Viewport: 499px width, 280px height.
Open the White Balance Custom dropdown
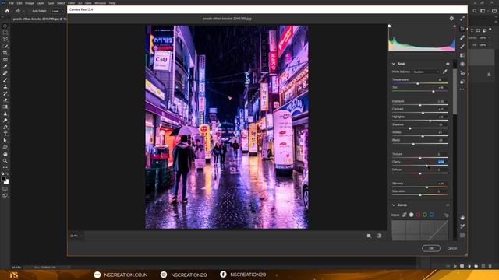(x=426, y=72)
